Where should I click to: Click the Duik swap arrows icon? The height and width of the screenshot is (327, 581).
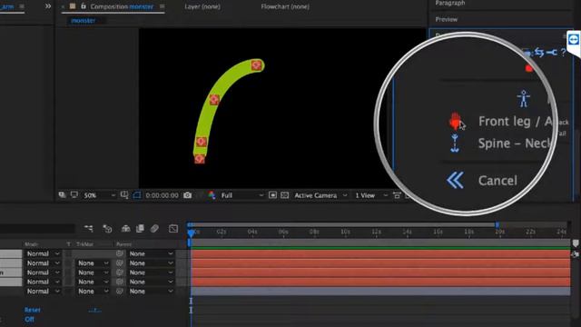[539, 53]
